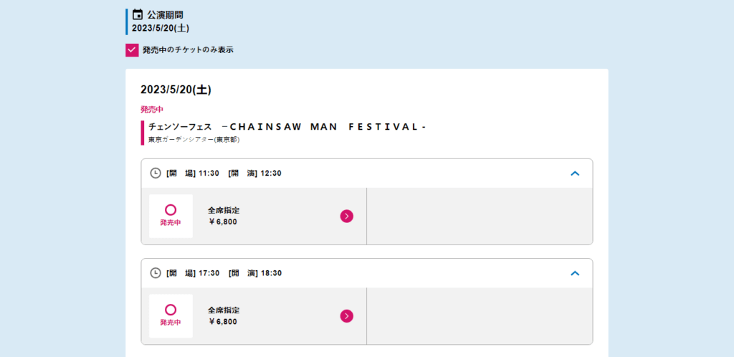This screenshot has height=357, width=734.
Task: Collapse the 11:30 opening showtime section
Action: 576,173
